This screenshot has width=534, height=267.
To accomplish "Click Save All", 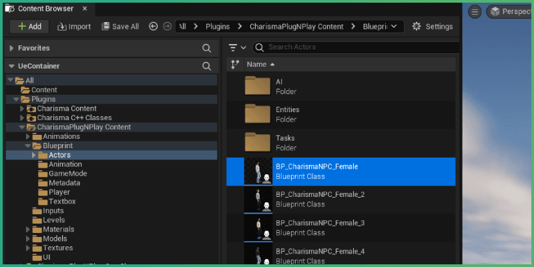I will coord(120,27).
